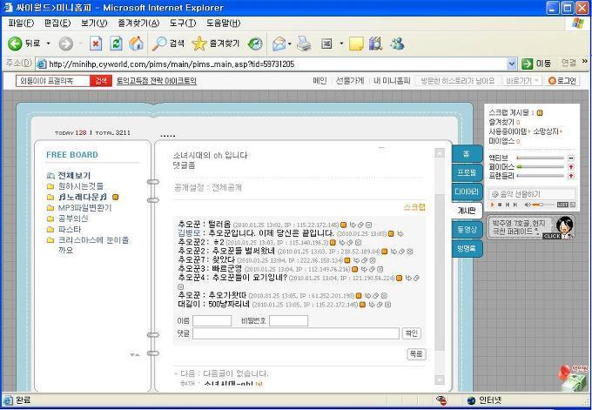Screen dimensions: 592x410
Task: Click the 비밀번호 password input field
Action: coord(288,321)
